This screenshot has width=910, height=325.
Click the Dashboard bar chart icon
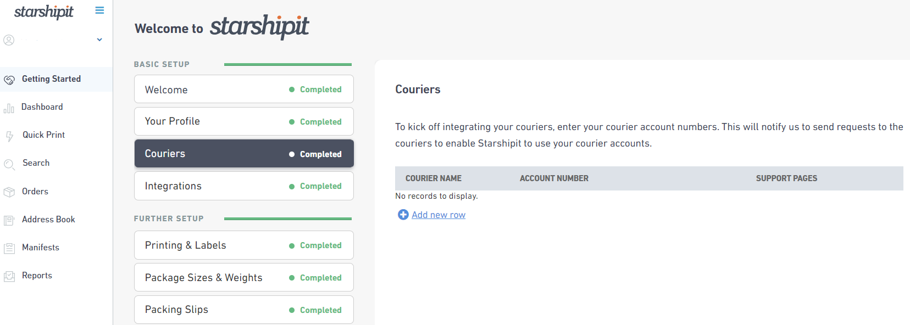pyautogui.click(x=9, y=108)
